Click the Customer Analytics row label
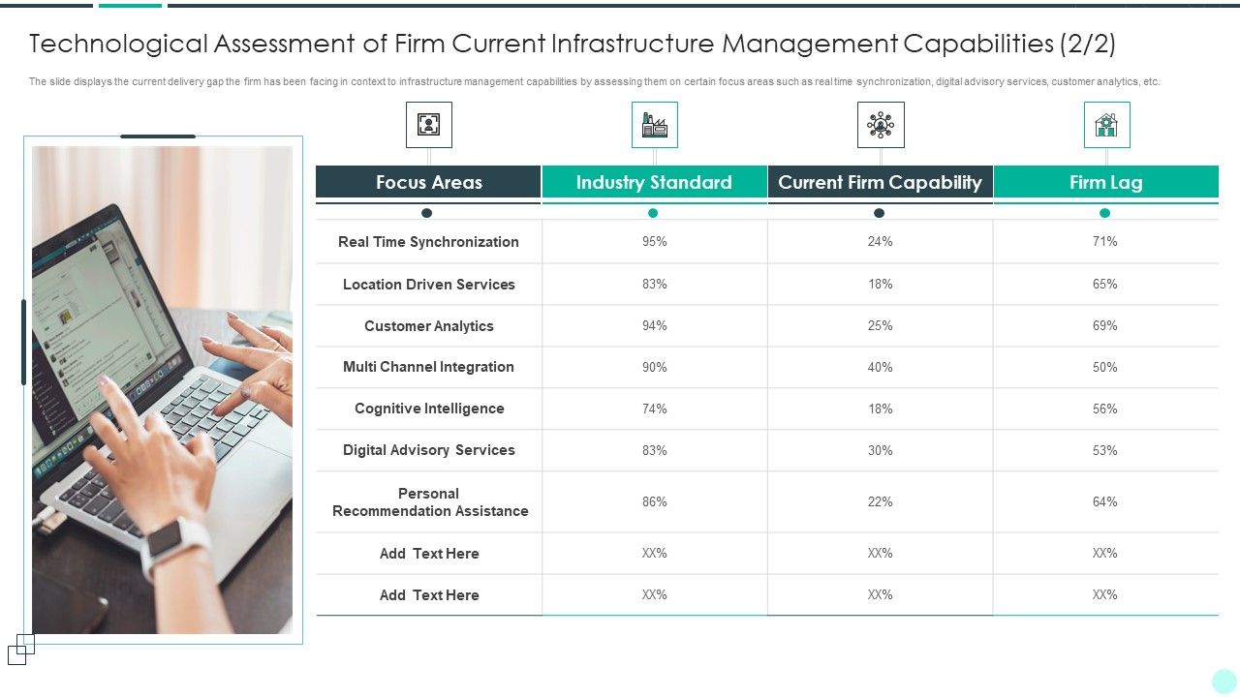This screenshot has width=1240, height=697. tap(428, 326)
